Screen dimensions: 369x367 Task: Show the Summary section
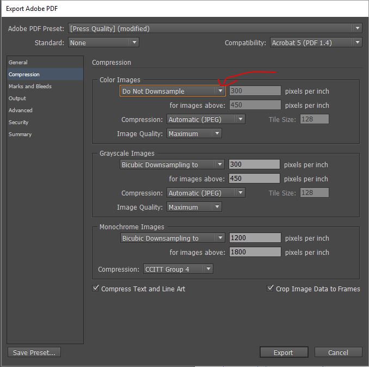pos(20,134)
